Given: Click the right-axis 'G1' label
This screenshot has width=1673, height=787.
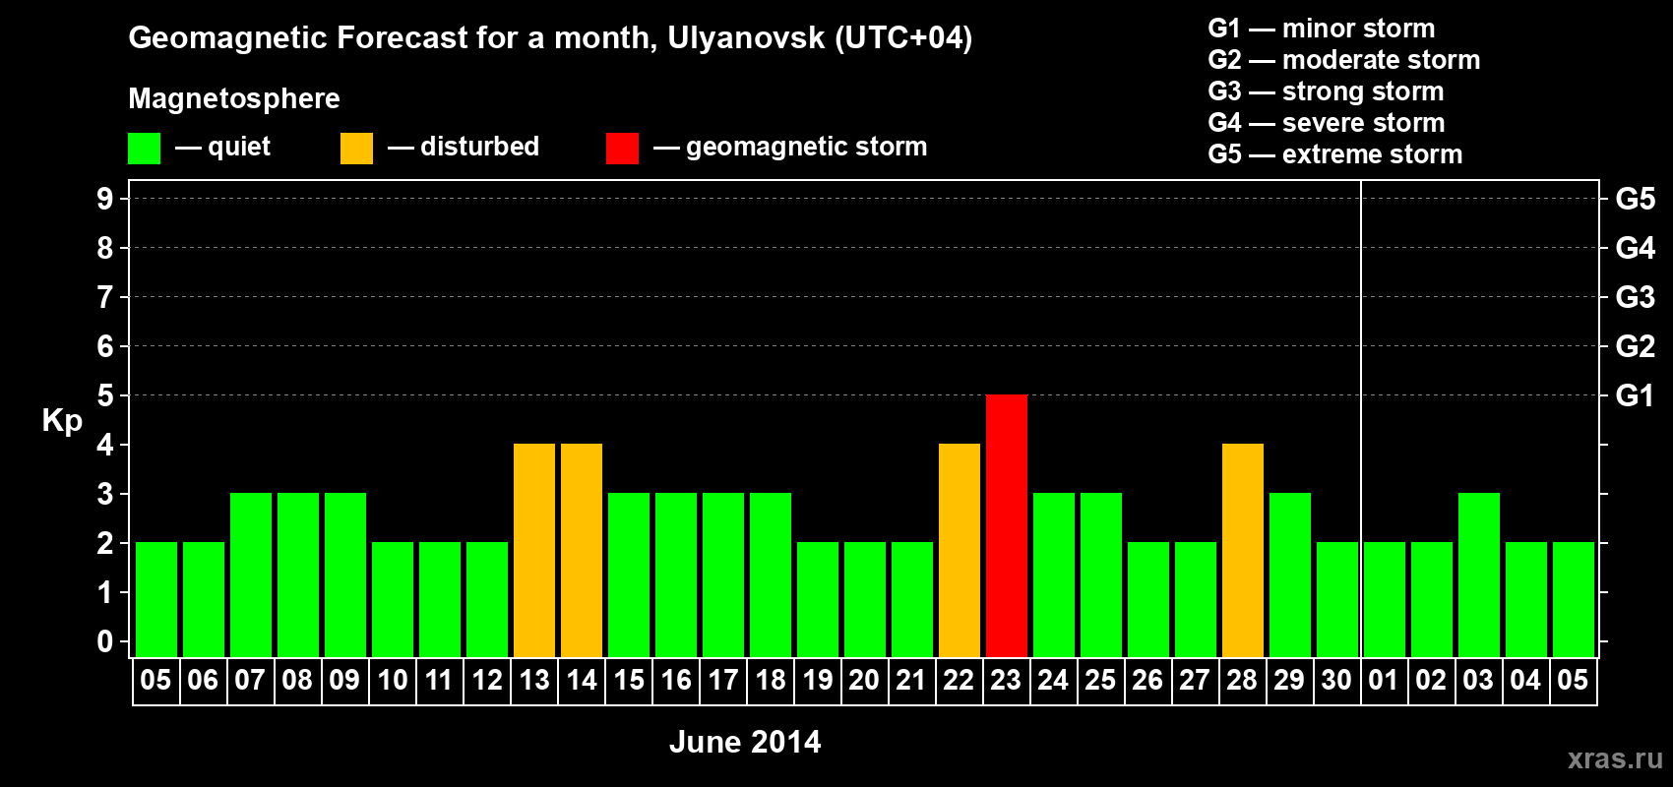Looking at the screenshot, I should 1635,395.
